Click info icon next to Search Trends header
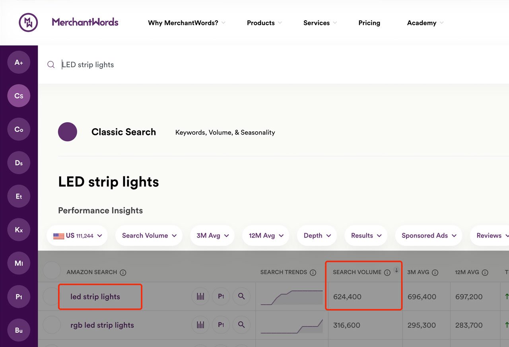The image size is (509, 347). pos(313,273)
